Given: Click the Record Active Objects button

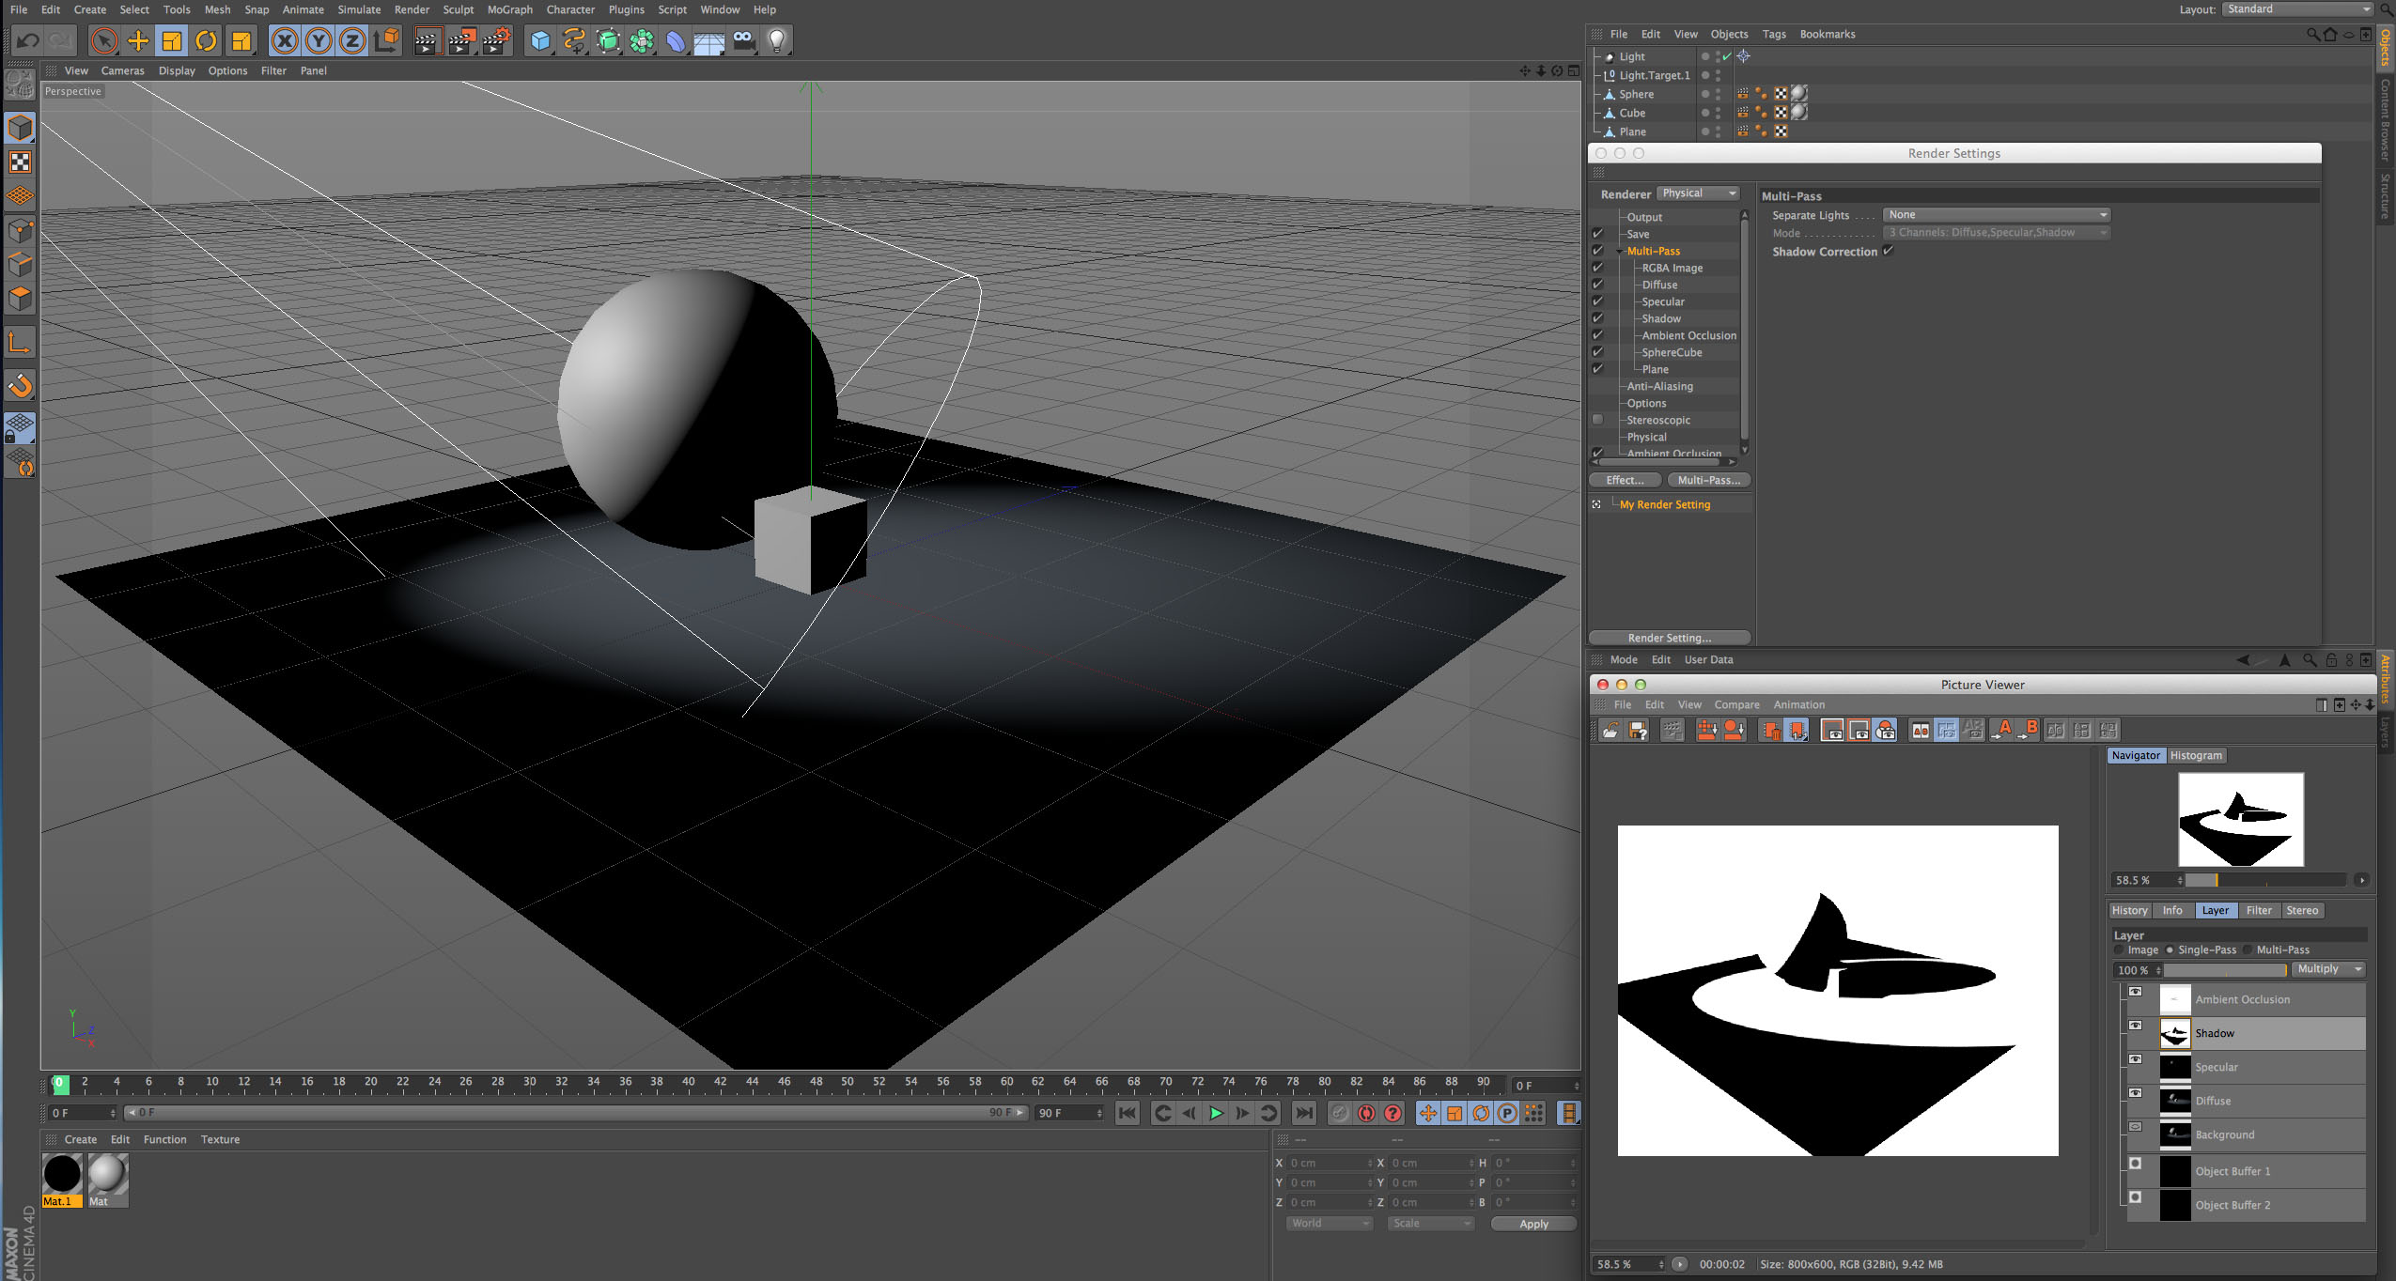Looking at the screenshot, I should (1340, 1113).
